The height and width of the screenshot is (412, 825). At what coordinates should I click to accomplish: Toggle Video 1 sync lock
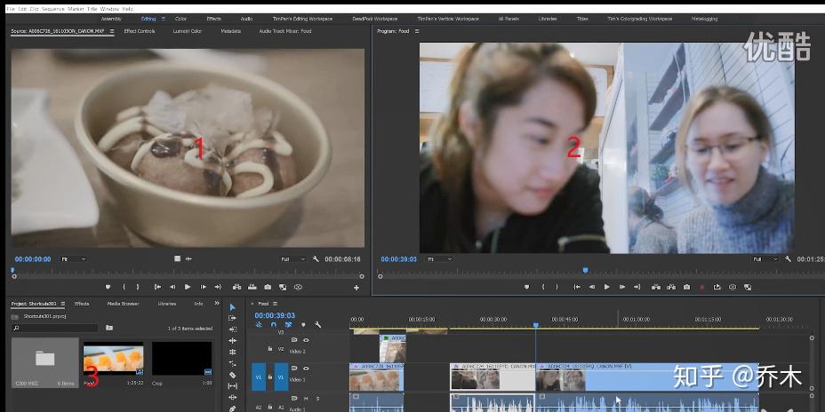click(294, 368)
